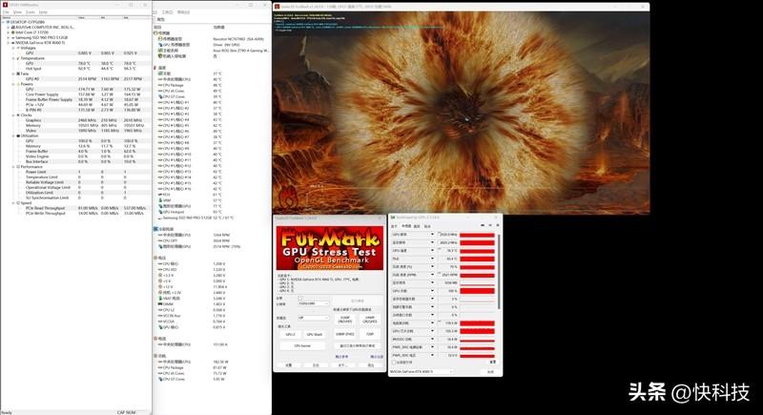The image size is (763, 415).
Task: Launch GPU-Z button in FurMark
Action: pos(290,335)
